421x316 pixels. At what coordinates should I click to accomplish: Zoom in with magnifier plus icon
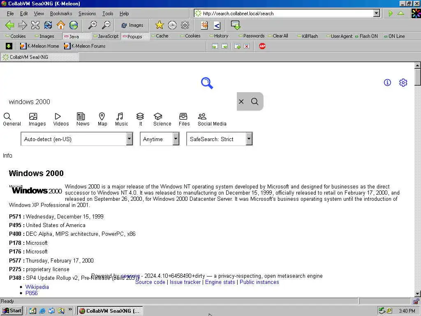point(93,25)
